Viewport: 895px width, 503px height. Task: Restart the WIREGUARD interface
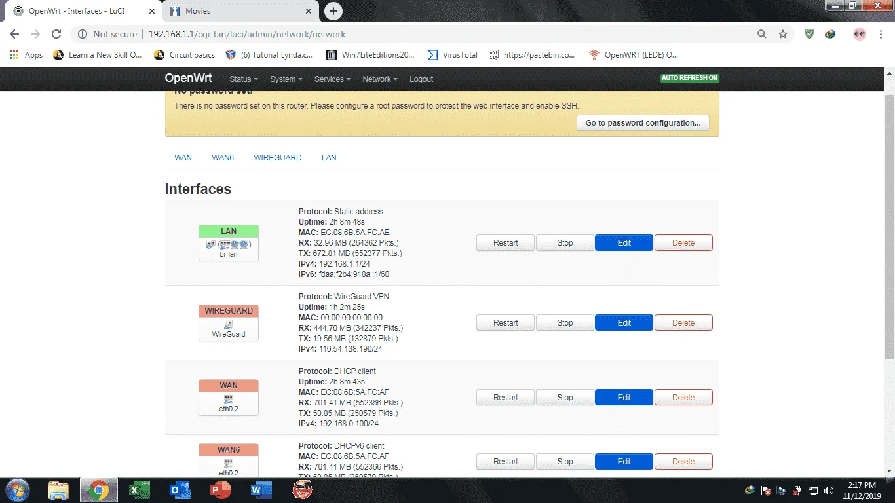(x=506, y=323)
